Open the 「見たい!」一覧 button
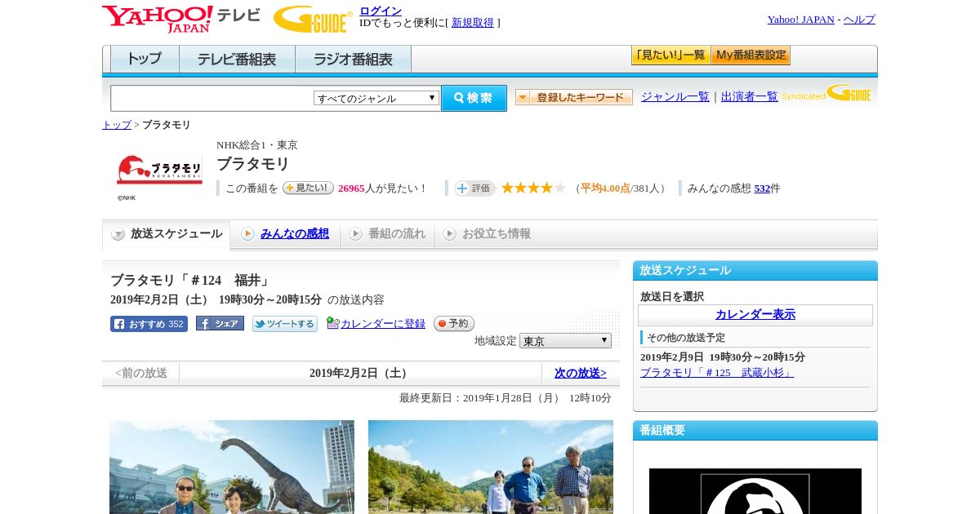 click(x=670, y=55)
